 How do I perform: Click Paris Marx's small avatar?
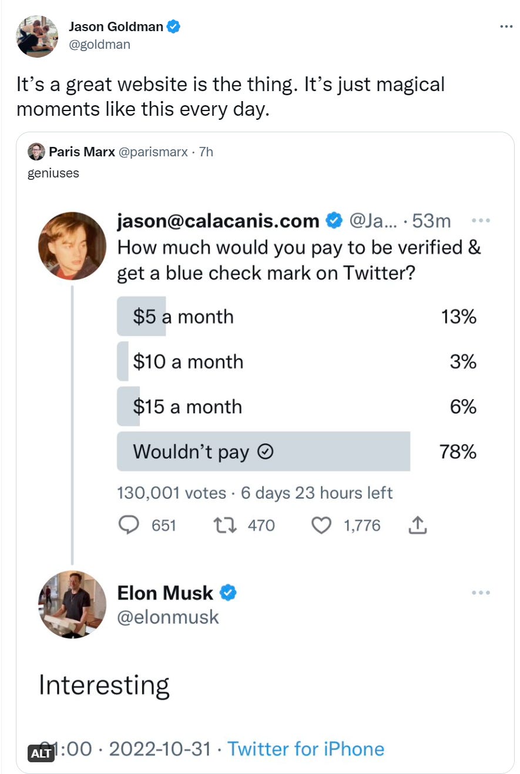point(36,152)
